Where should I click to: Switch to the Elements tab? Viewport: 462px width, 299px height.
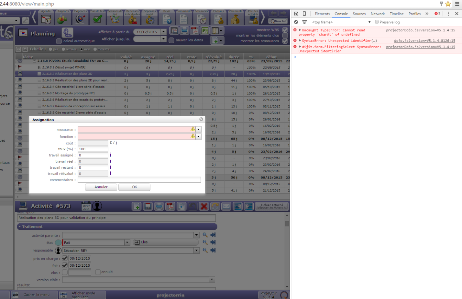tap(322, 14)
